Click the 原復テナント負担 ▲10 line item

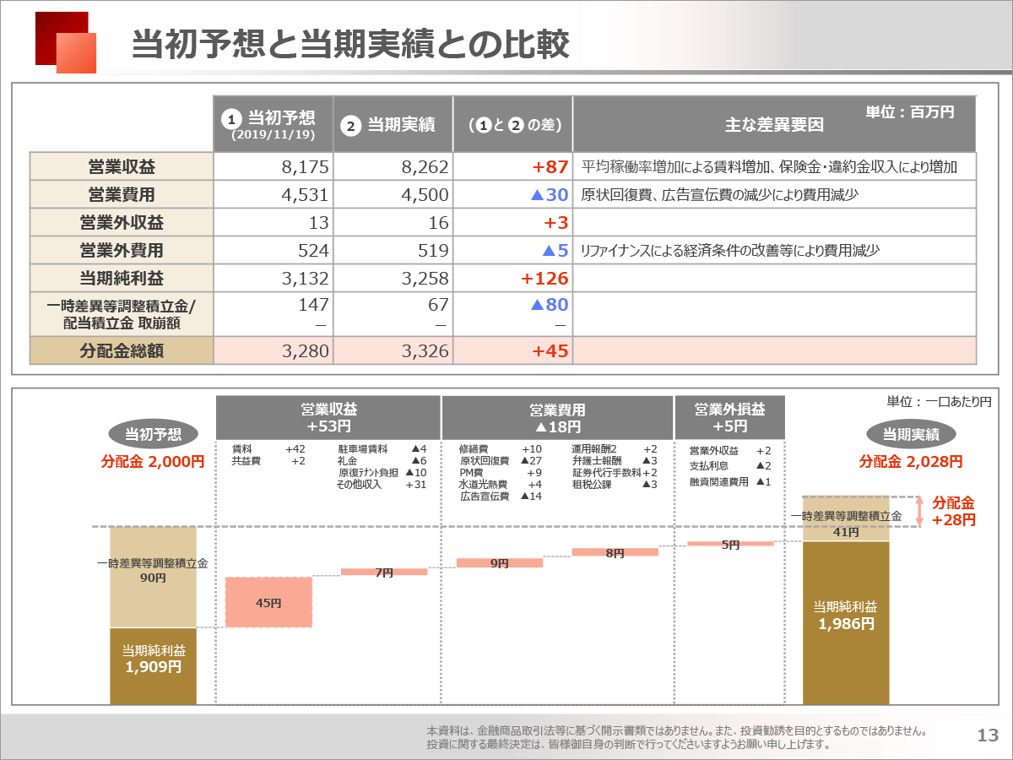382,473
